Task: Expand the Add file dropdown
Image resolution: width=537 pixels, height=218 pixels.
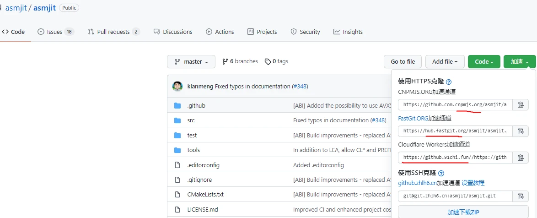Action: point(445,62)
